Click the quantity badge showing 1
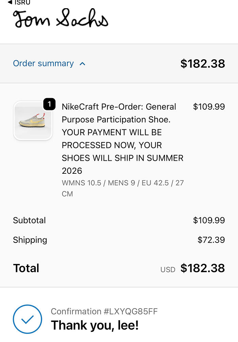238x342 pixels. [49, 105]
